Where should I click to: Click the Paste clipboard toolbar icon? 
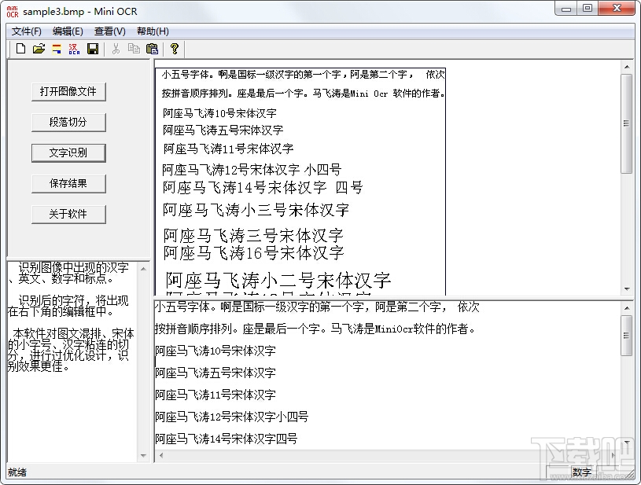(x=152, y=49)
